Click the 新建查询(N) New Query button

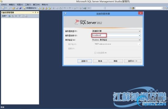(30, 8)
